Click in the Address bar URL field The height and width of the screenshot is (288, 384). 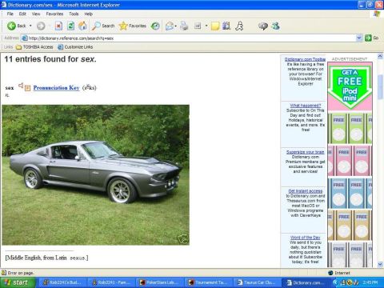coord(188,38)
